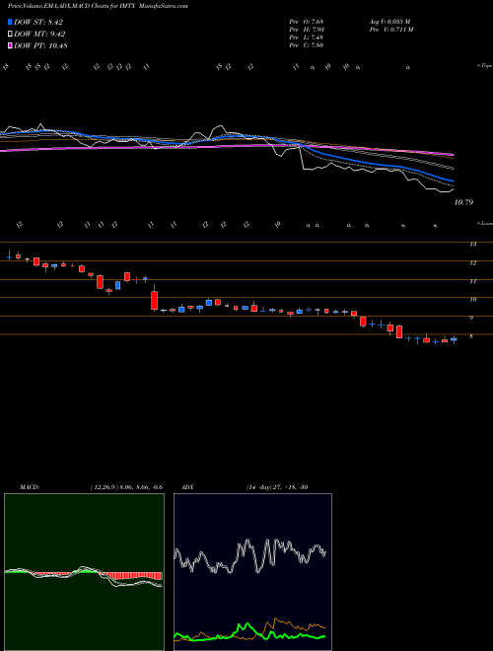Click inside the dark blue ADX chart panel
The image size is (493, 651).
pyautogui.click(x=252, y=572)
